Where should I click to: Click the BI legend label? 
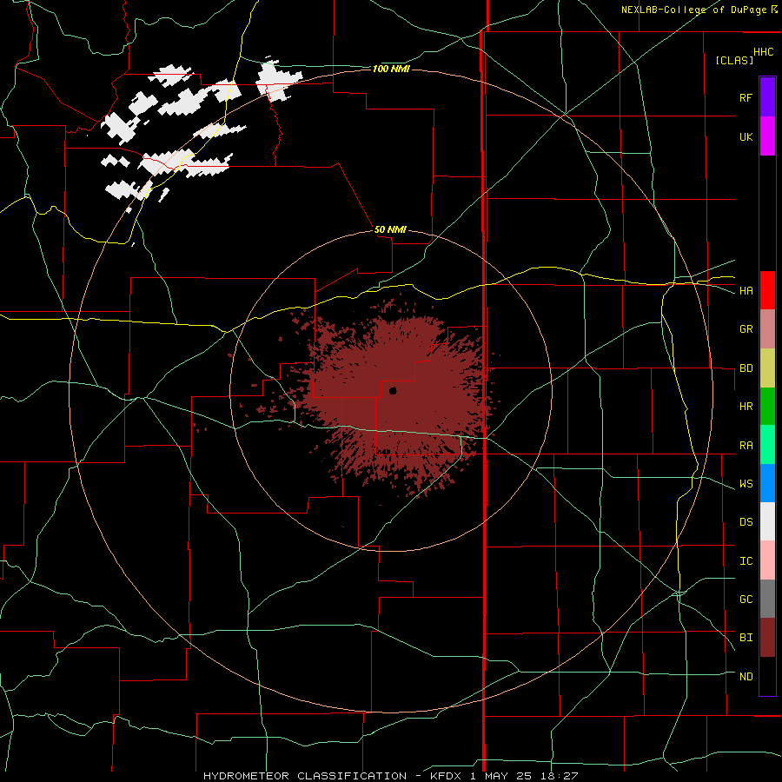click(x=746, y=638)
